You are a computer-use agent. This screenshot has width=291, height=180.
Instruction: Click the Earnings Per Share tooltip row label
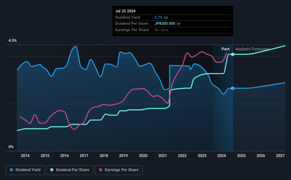132,30
